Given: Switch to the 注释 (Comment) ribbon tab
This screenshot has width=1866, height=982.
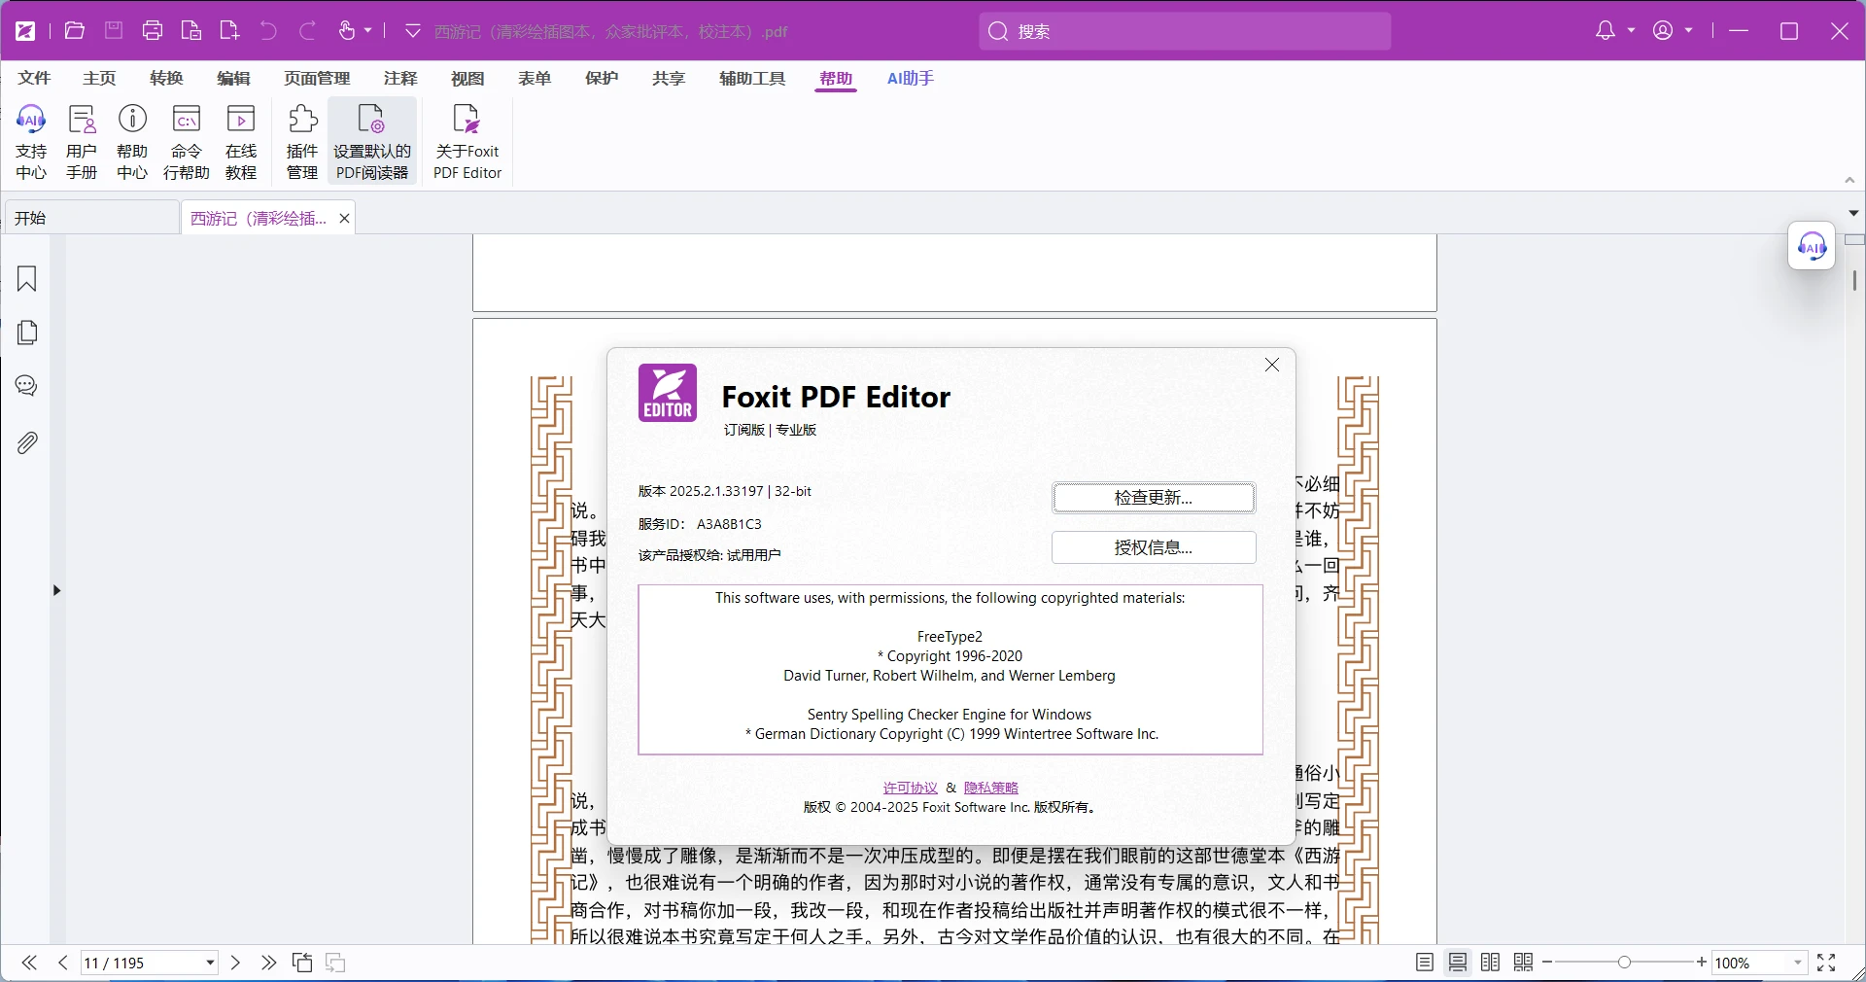Looking at the screenshot, I should click(400, 79).
